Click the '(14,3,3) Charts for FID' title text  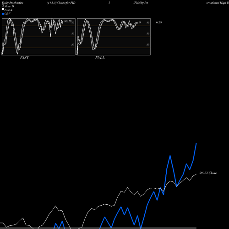61,3
